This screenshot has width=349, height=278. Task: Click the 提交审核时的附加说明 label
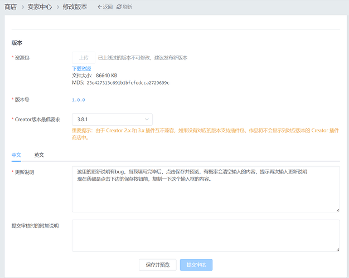point(35,226)
